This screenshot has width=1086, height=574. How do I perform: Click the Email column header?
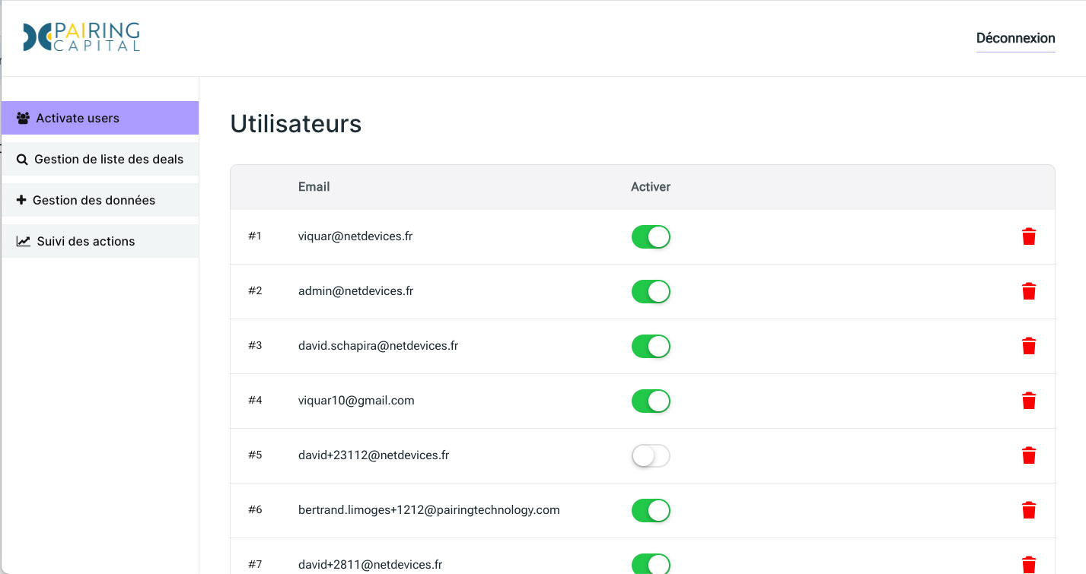point(314,186)
